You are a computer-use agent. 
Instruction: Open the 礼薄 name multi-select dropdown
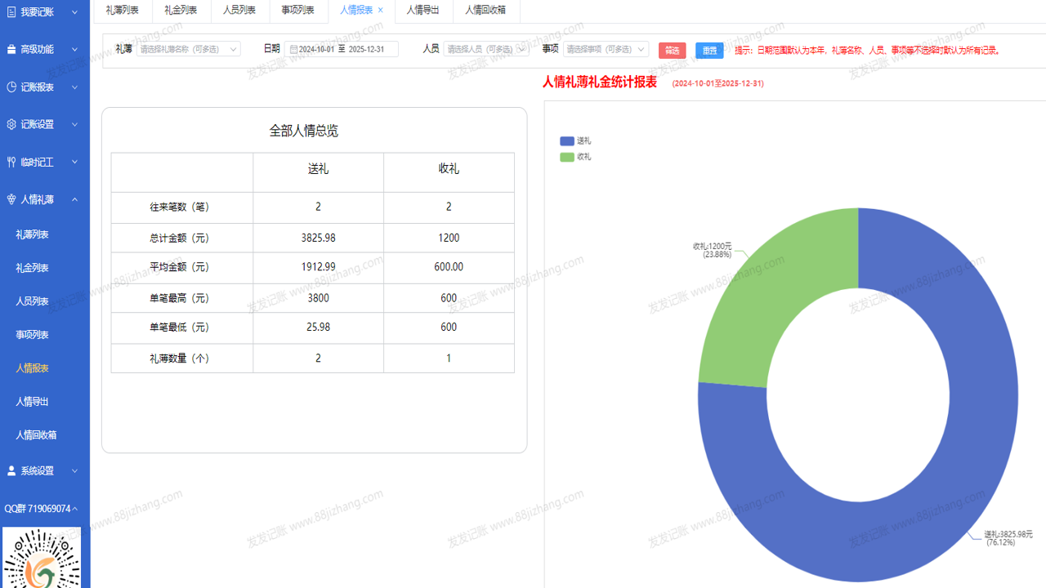tap(189, 49)
